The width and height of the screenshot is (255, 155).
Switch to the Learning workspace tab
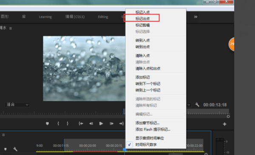click(45, 17)
